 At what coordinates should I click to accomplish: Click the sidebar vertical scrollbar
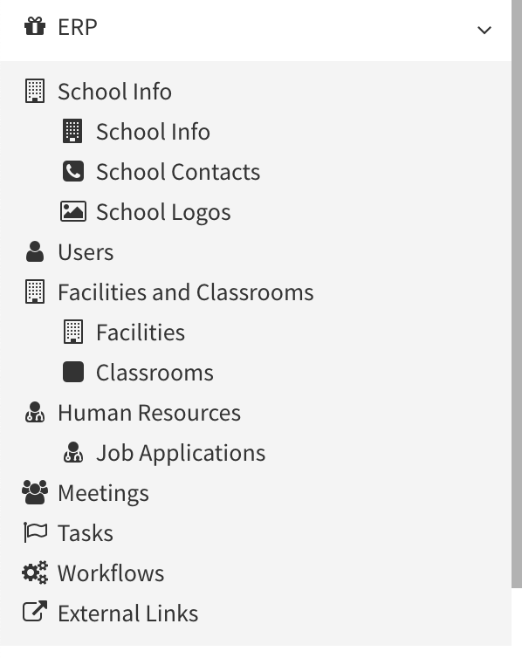(517, 294)
